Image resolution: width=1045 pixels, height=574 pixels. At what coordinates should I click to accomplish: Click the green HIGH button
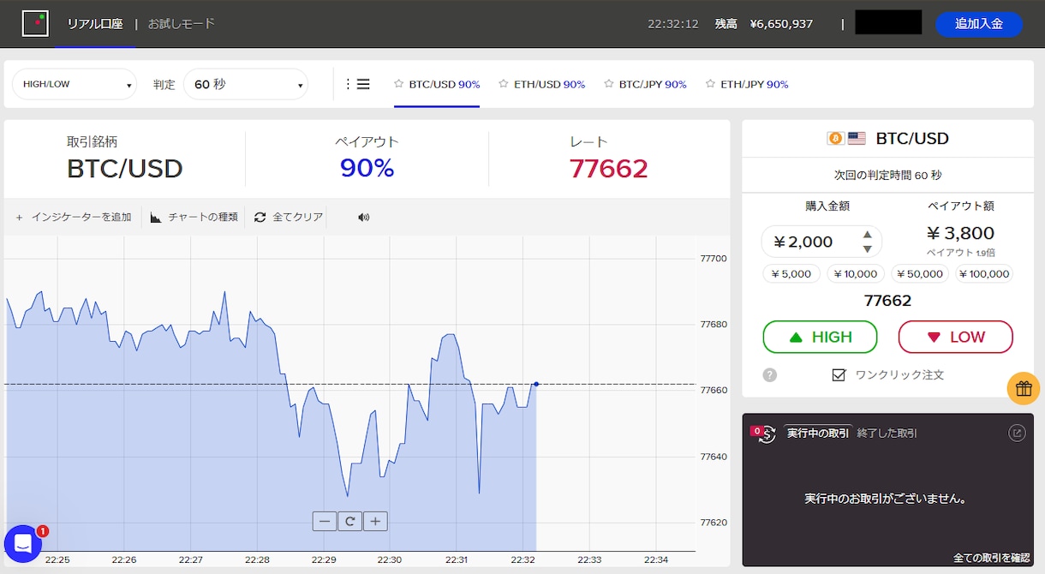[820, 337]
